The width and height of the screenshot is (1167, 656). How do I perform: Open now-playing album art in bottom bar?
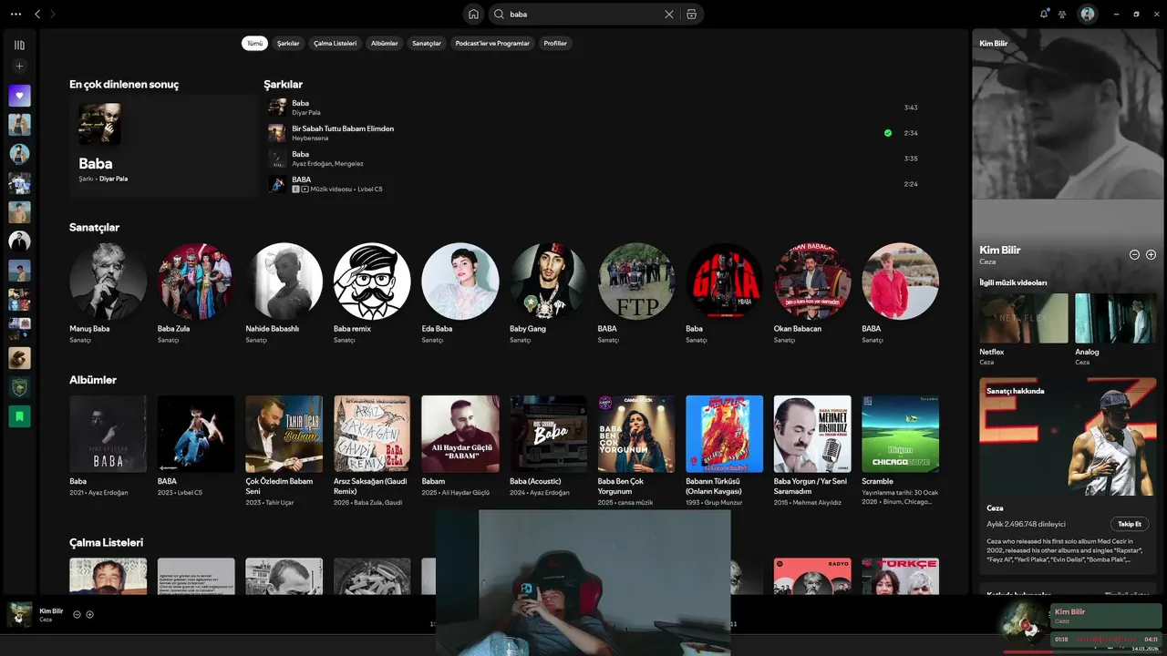pyautogui.click(x=19, y=614)
